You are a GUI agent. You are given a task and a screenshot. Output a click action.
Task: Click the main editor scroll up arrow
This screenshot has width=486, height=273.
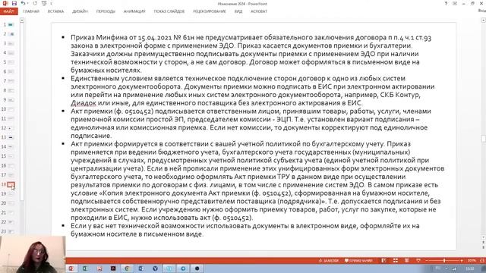[483, 20]
